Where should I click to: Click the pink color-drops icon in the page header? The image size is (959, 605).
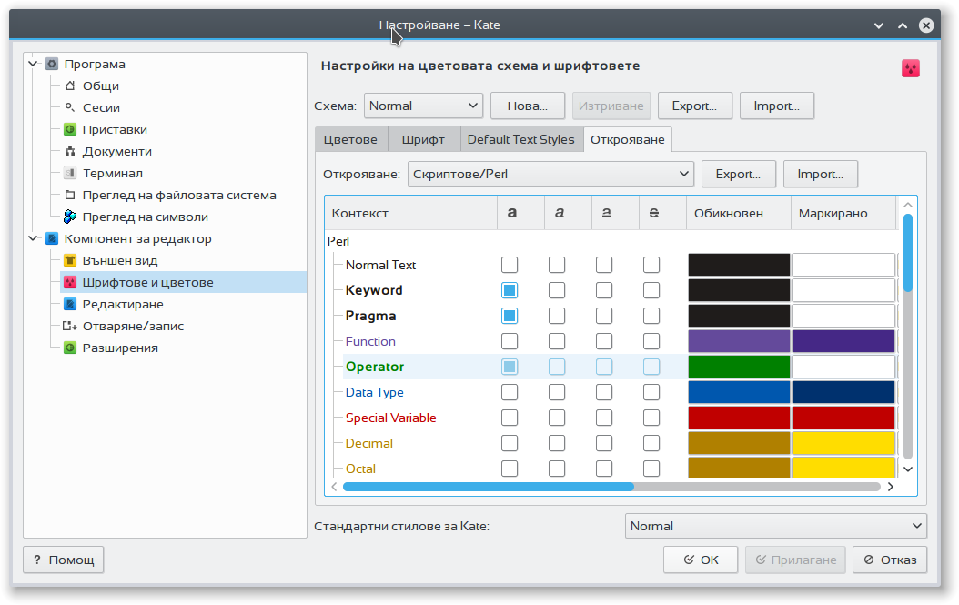pos(911,68)
